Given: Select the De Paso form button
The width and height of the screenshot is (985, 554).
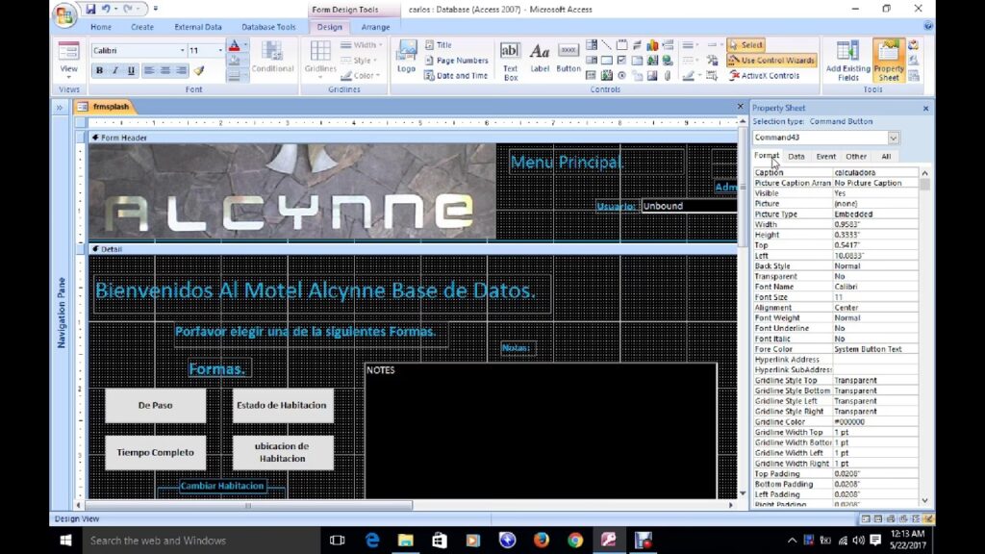Looking at the screenshot, I should (155, 405).
